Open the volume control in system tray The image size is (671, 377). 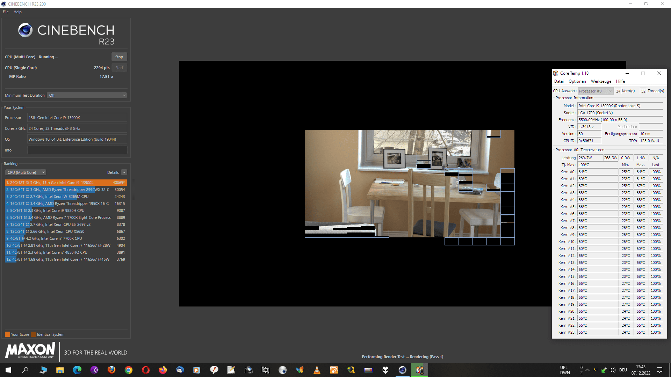click(x=613, y=370)
